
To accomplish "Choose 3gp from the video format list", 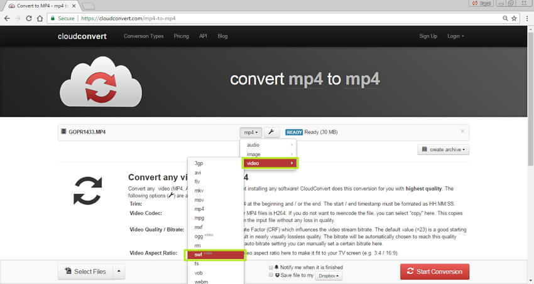I will pyautogui.click(x=215, y=164).
